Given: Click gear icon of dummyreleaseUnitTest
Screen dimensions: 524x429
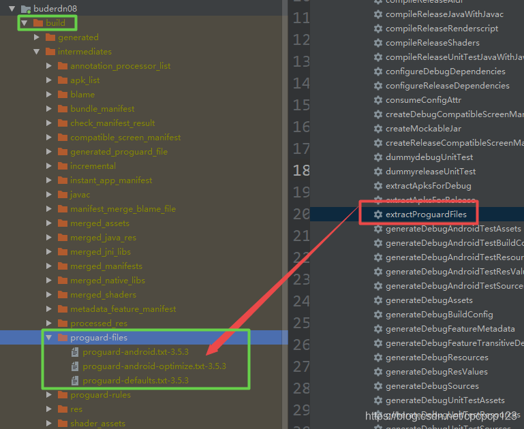Looking at the screenshot, I should (378, 172).
